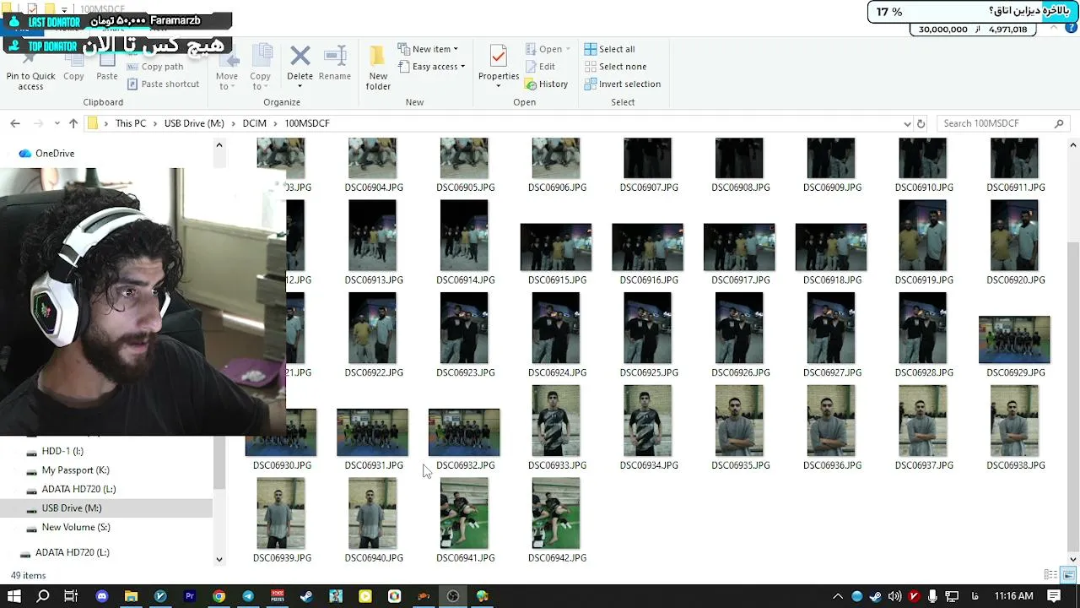Click the file list scroll down arrow
This screenshot has width=1080, height=608.
1073,559
